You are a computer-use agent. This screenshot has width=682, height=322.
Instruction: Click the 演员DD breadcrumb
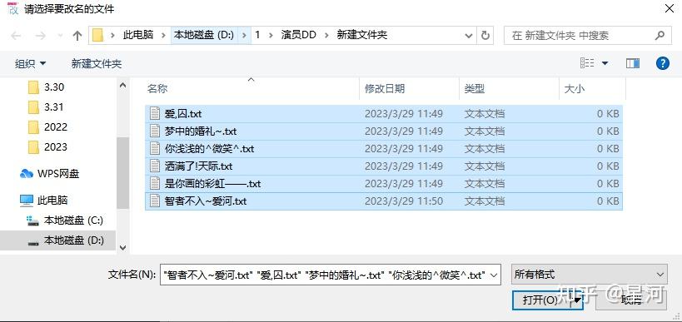pyautogui.click(x=298, y=35)
